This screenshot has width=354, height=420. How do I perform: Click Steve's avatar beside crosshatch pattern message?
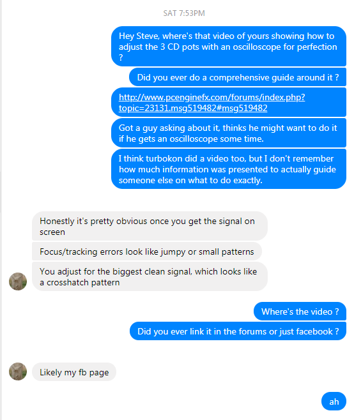pyautogui.click(x=18, y=281)
